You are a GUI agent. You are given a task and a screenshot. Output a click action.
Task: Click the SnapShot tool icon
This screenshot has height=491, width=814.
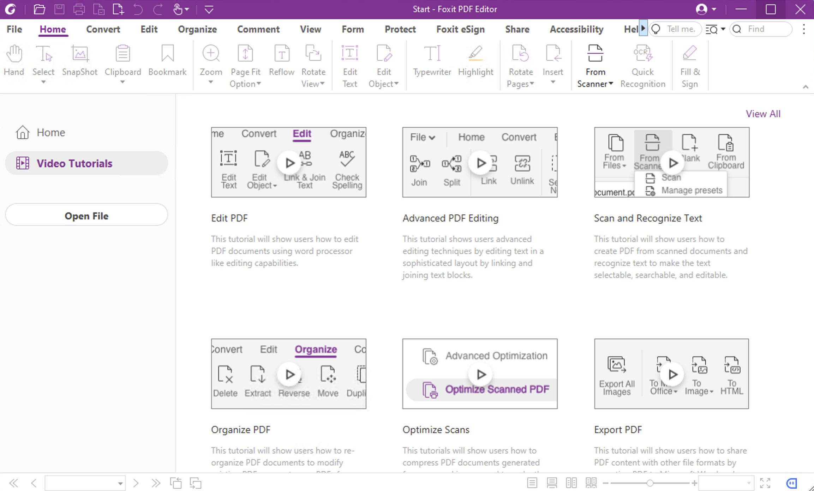pyautogui.click(x=80, y=54)
